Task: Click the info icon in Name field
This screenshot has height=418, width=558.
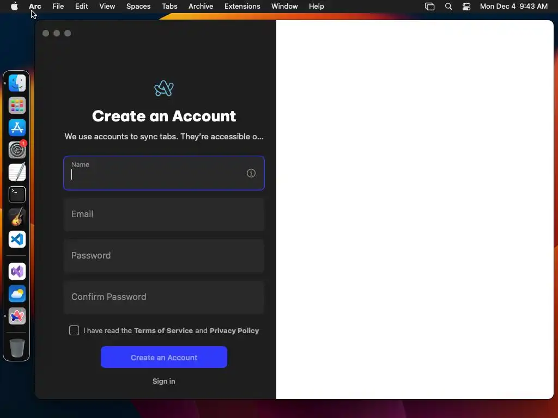Action: tap(251, 173)
